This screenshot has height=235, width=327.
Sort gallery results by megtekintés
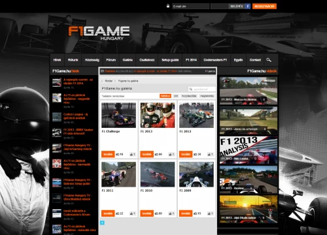coord(207,96)
